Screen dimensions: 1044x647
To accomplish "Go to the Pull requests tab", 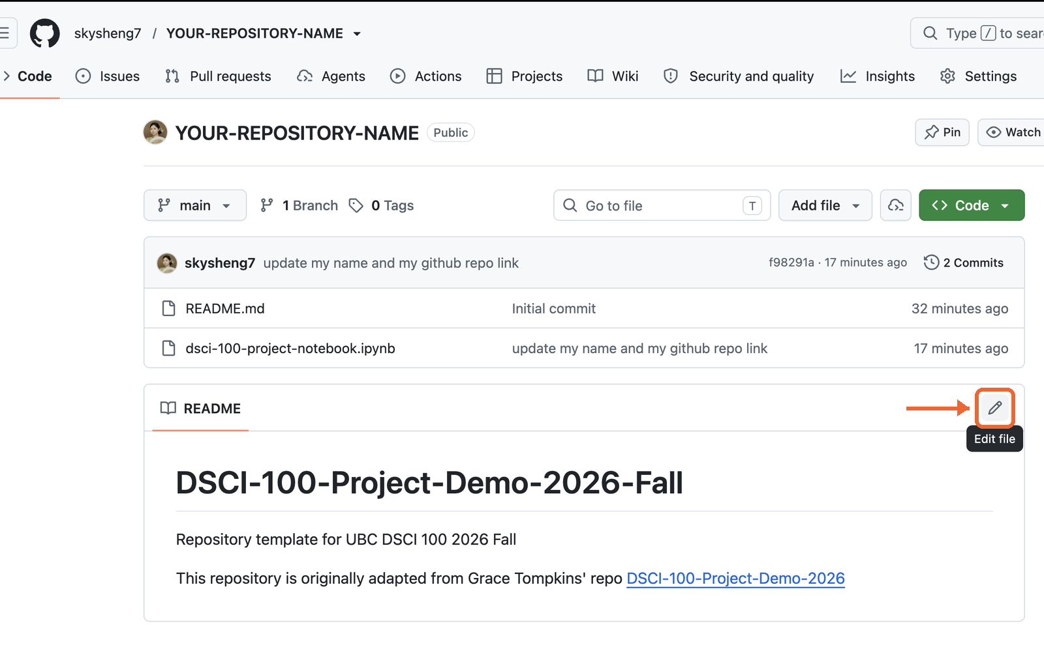I will [218, 76].
